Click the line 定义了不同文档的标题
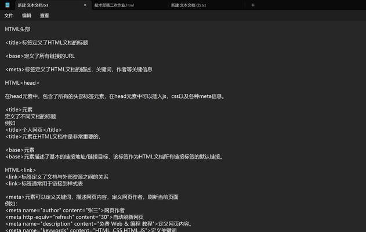The height and width of the screenshot is (232, 366). click(30, 117)
